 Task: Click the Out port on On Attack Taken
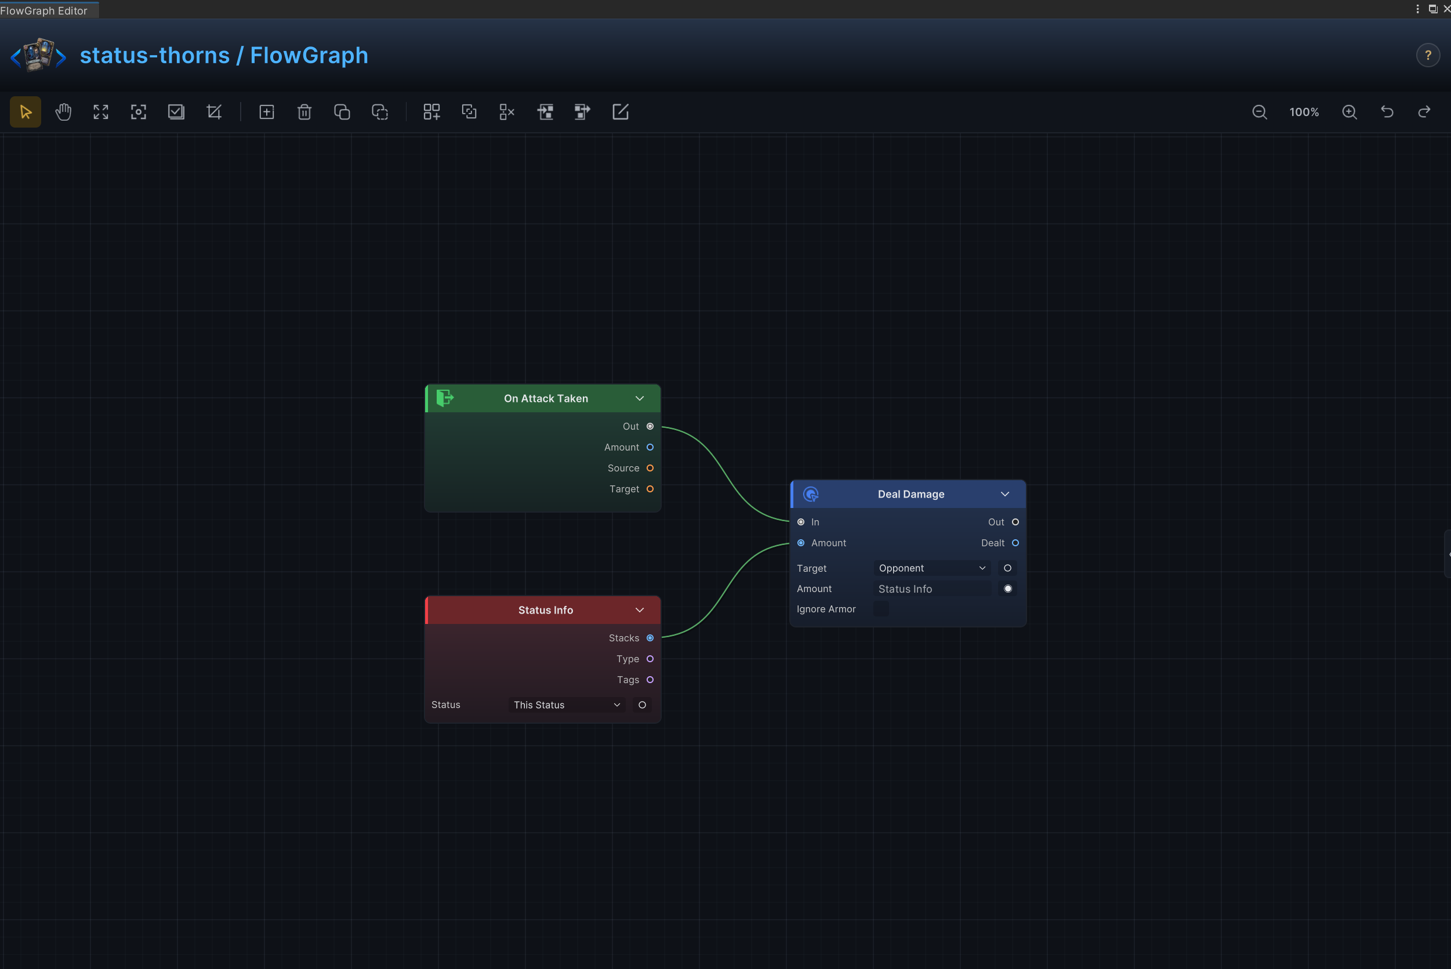pos(650,426)
